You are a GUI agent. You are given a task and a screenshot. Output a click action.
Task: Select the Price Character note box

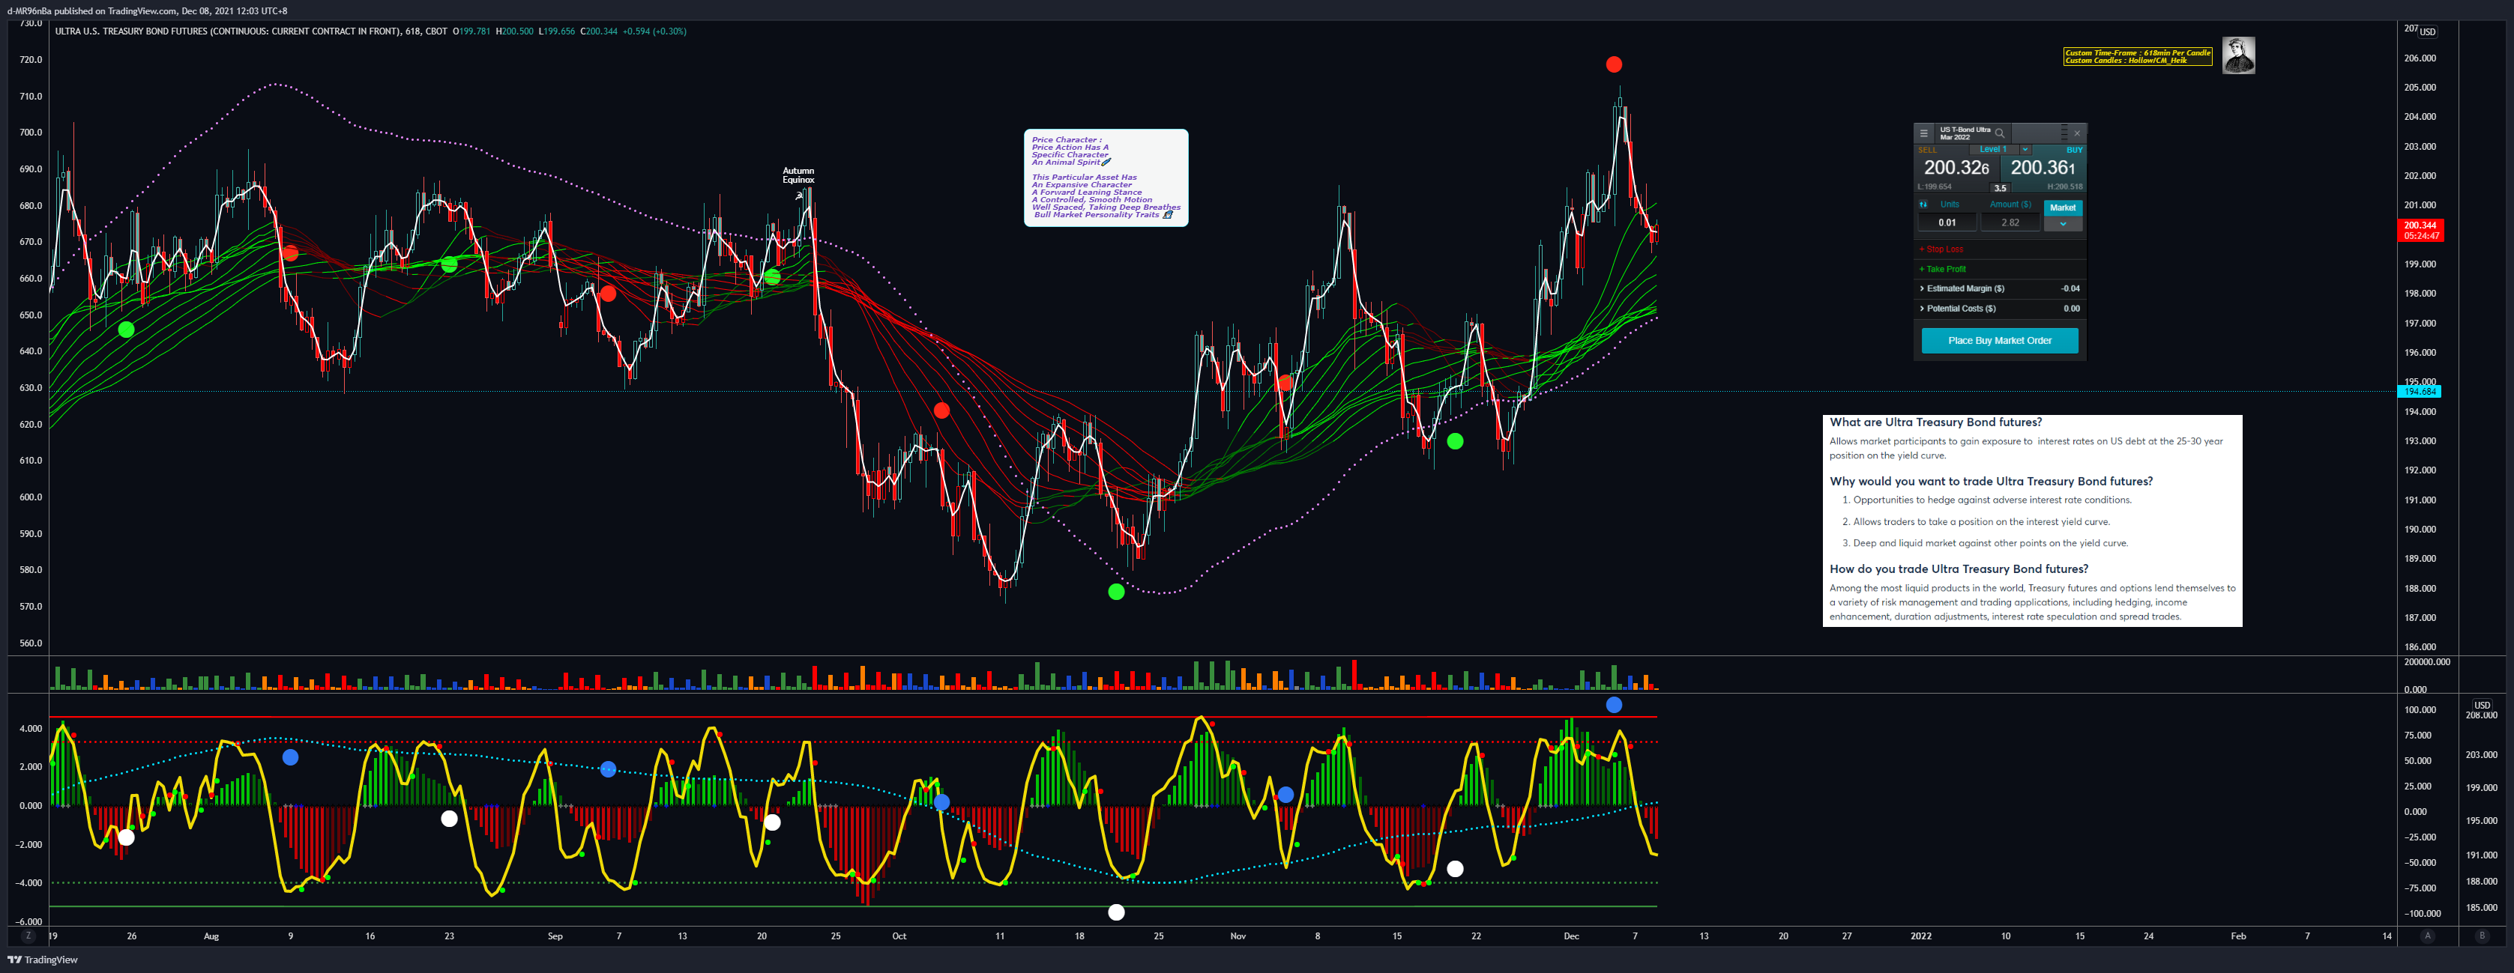coord(1106,178)
